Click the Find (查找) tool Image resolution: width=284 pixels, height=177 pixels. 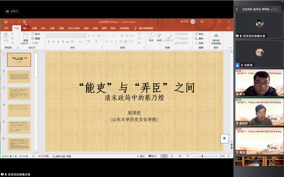pos(199,34)
